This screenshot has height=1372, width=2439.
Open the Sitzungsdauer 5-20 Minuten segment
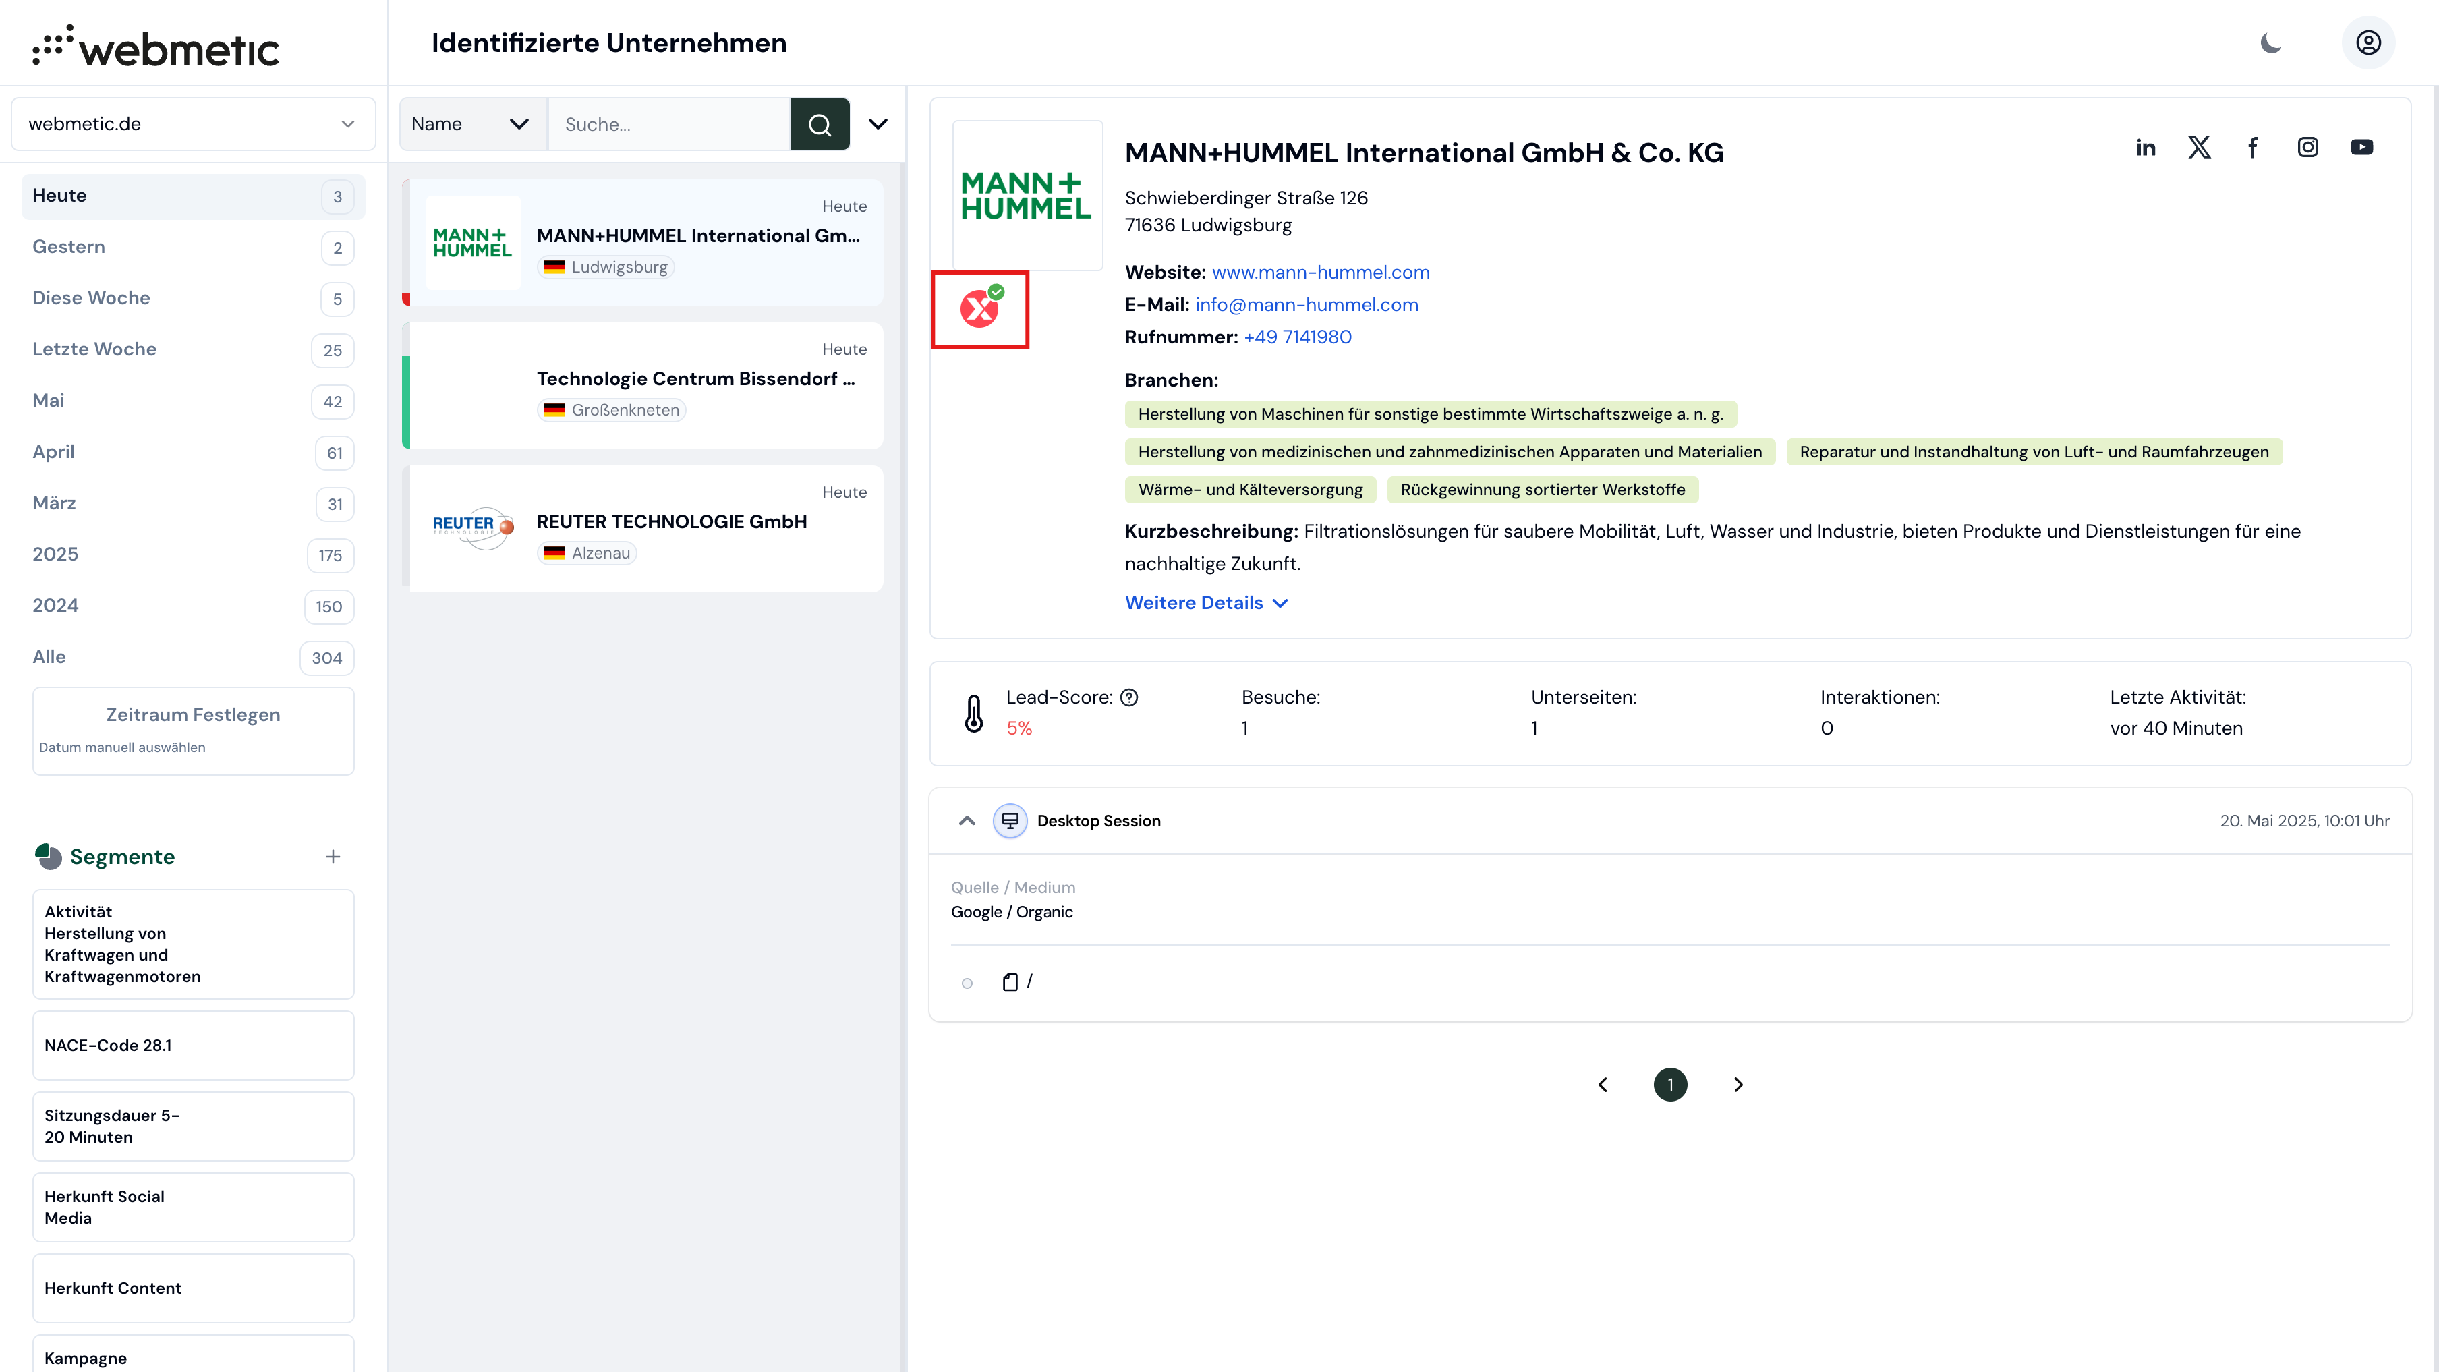(x=193, y=1126)
